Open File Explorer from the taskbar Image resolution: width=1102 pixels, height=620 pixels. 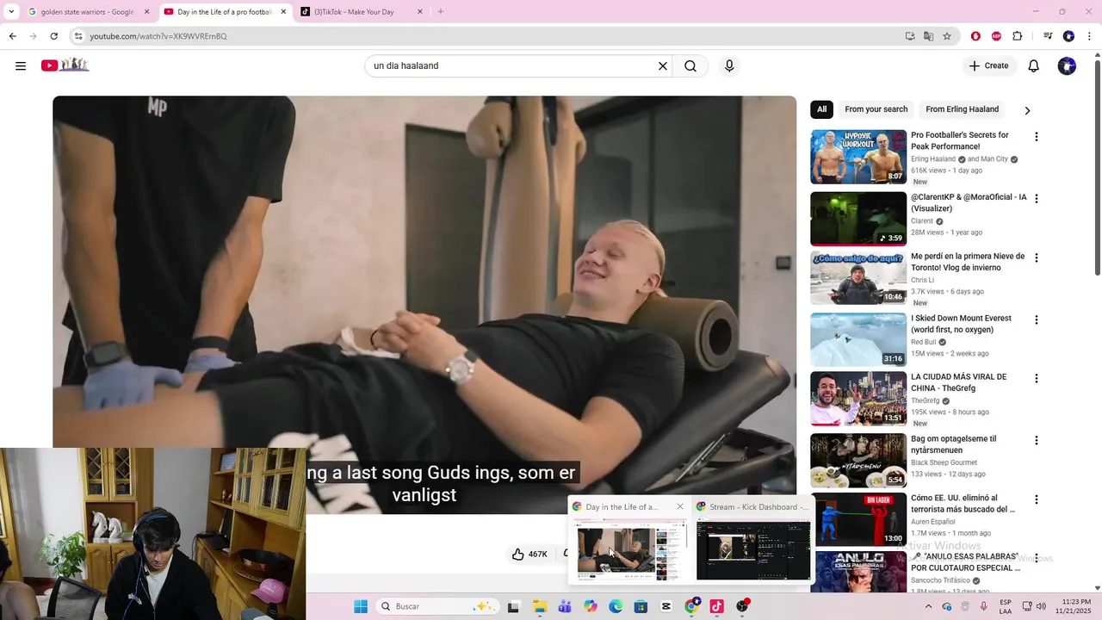(x=539, y=606)
